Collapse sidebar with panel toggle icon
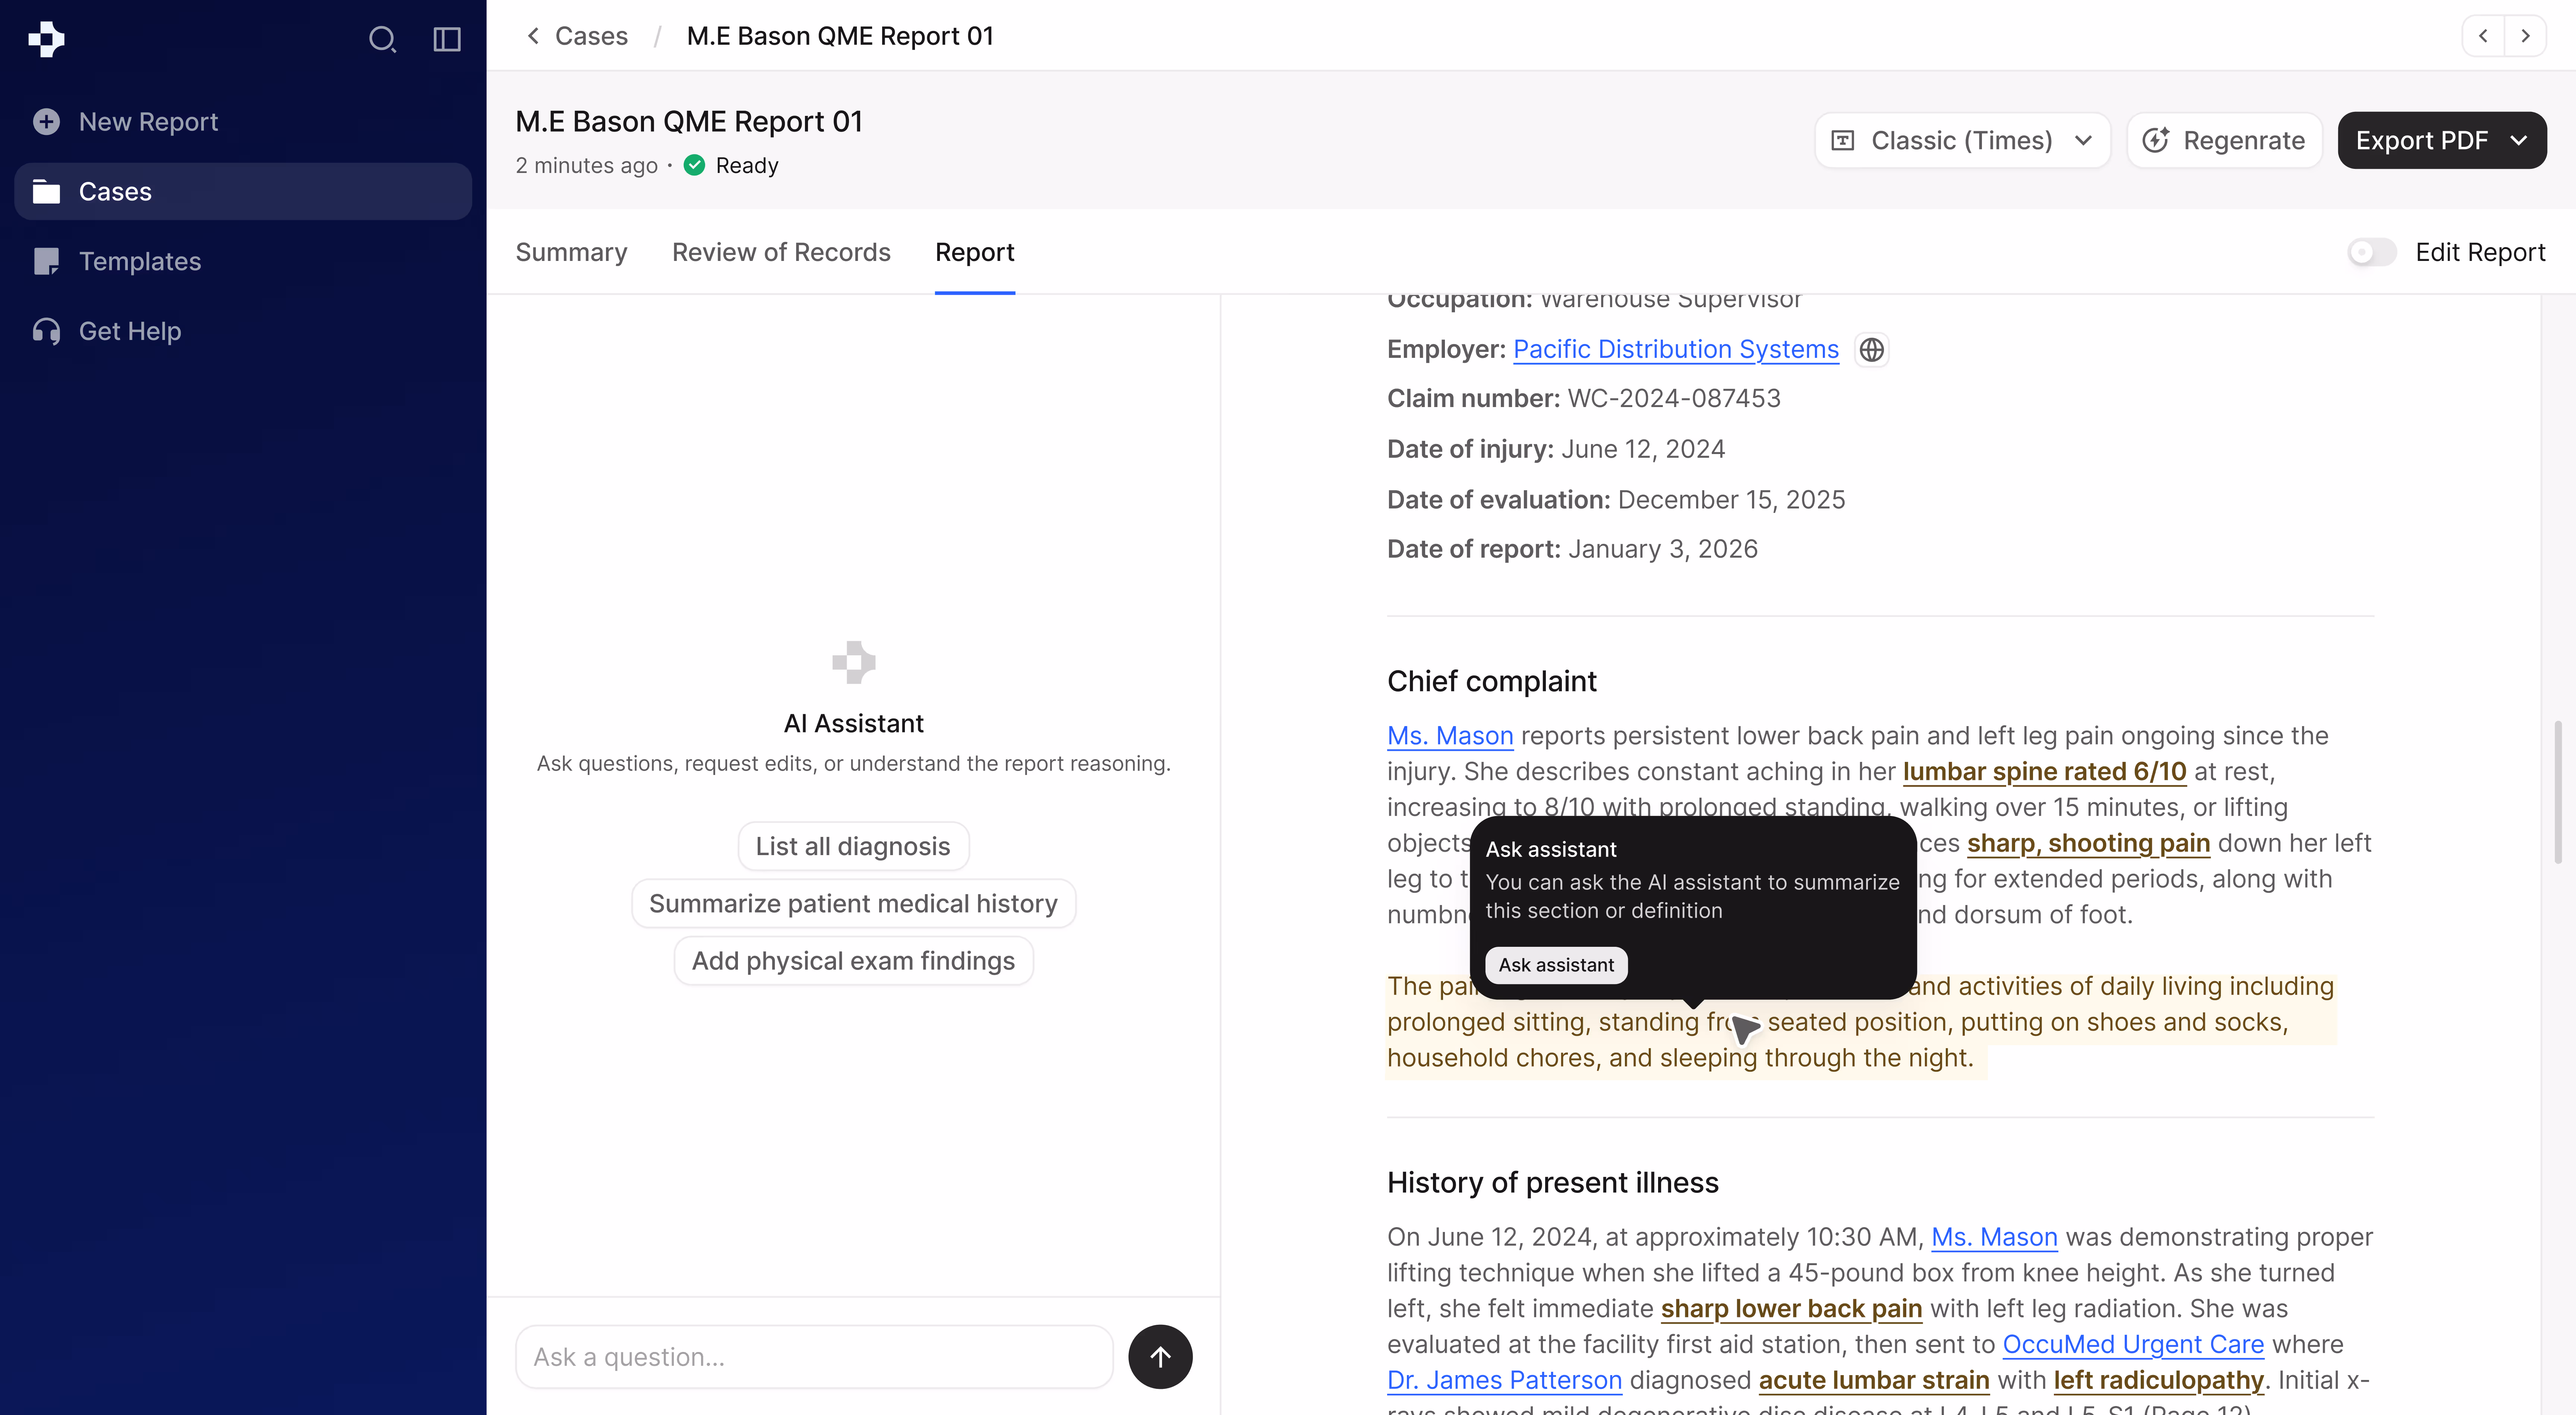The height and width of the screenshot is (1415, 2576). pyautogui.click(x=446, y=39)
